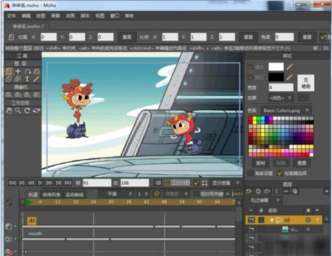
Task: Reset the position values button
Action: (127, 37)
